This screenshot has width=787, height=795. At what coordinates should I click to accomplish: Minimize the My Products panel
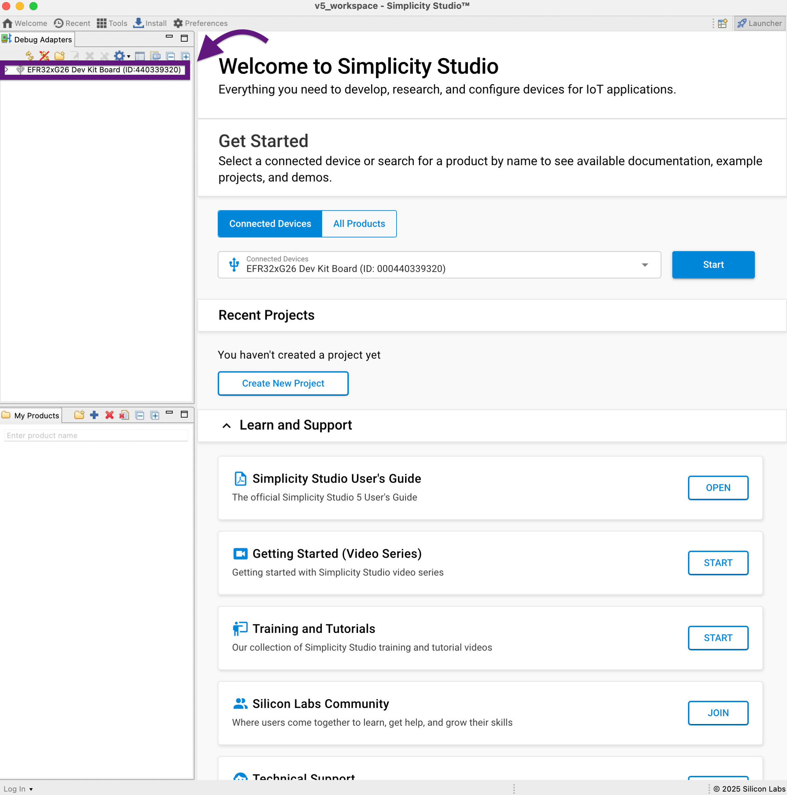click(x=169, y=412)
